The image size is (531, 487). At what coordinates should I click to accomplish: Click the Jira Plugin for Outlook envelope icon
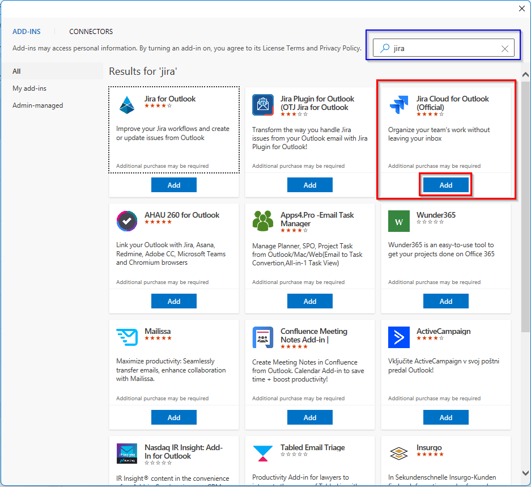[263, 105]
